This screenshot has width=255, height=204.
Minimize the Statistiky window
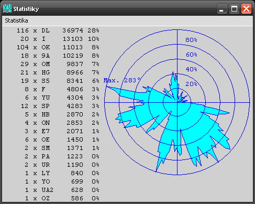click(x=222, y=8)
